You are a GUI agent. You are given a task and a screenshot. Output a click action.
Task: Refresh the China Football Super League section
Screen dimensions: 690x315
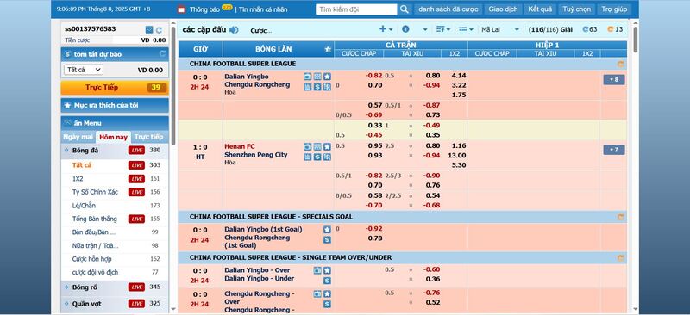(620, 65)
